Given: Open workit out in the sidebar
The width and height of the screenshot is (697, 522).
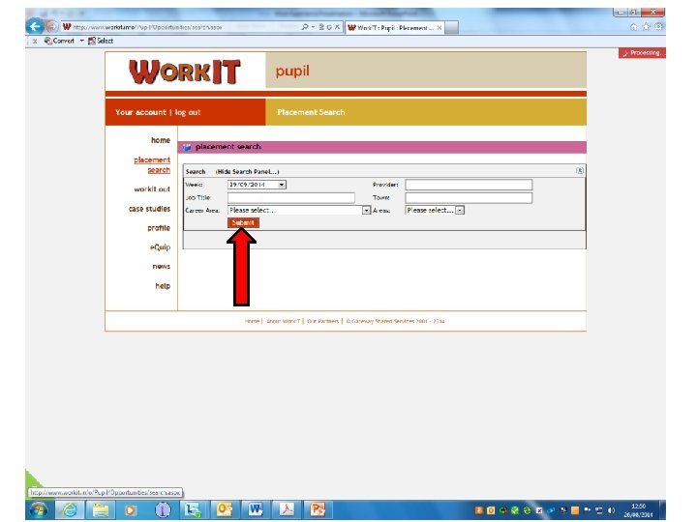Looking at the screenshot, I should click(152, 189).
